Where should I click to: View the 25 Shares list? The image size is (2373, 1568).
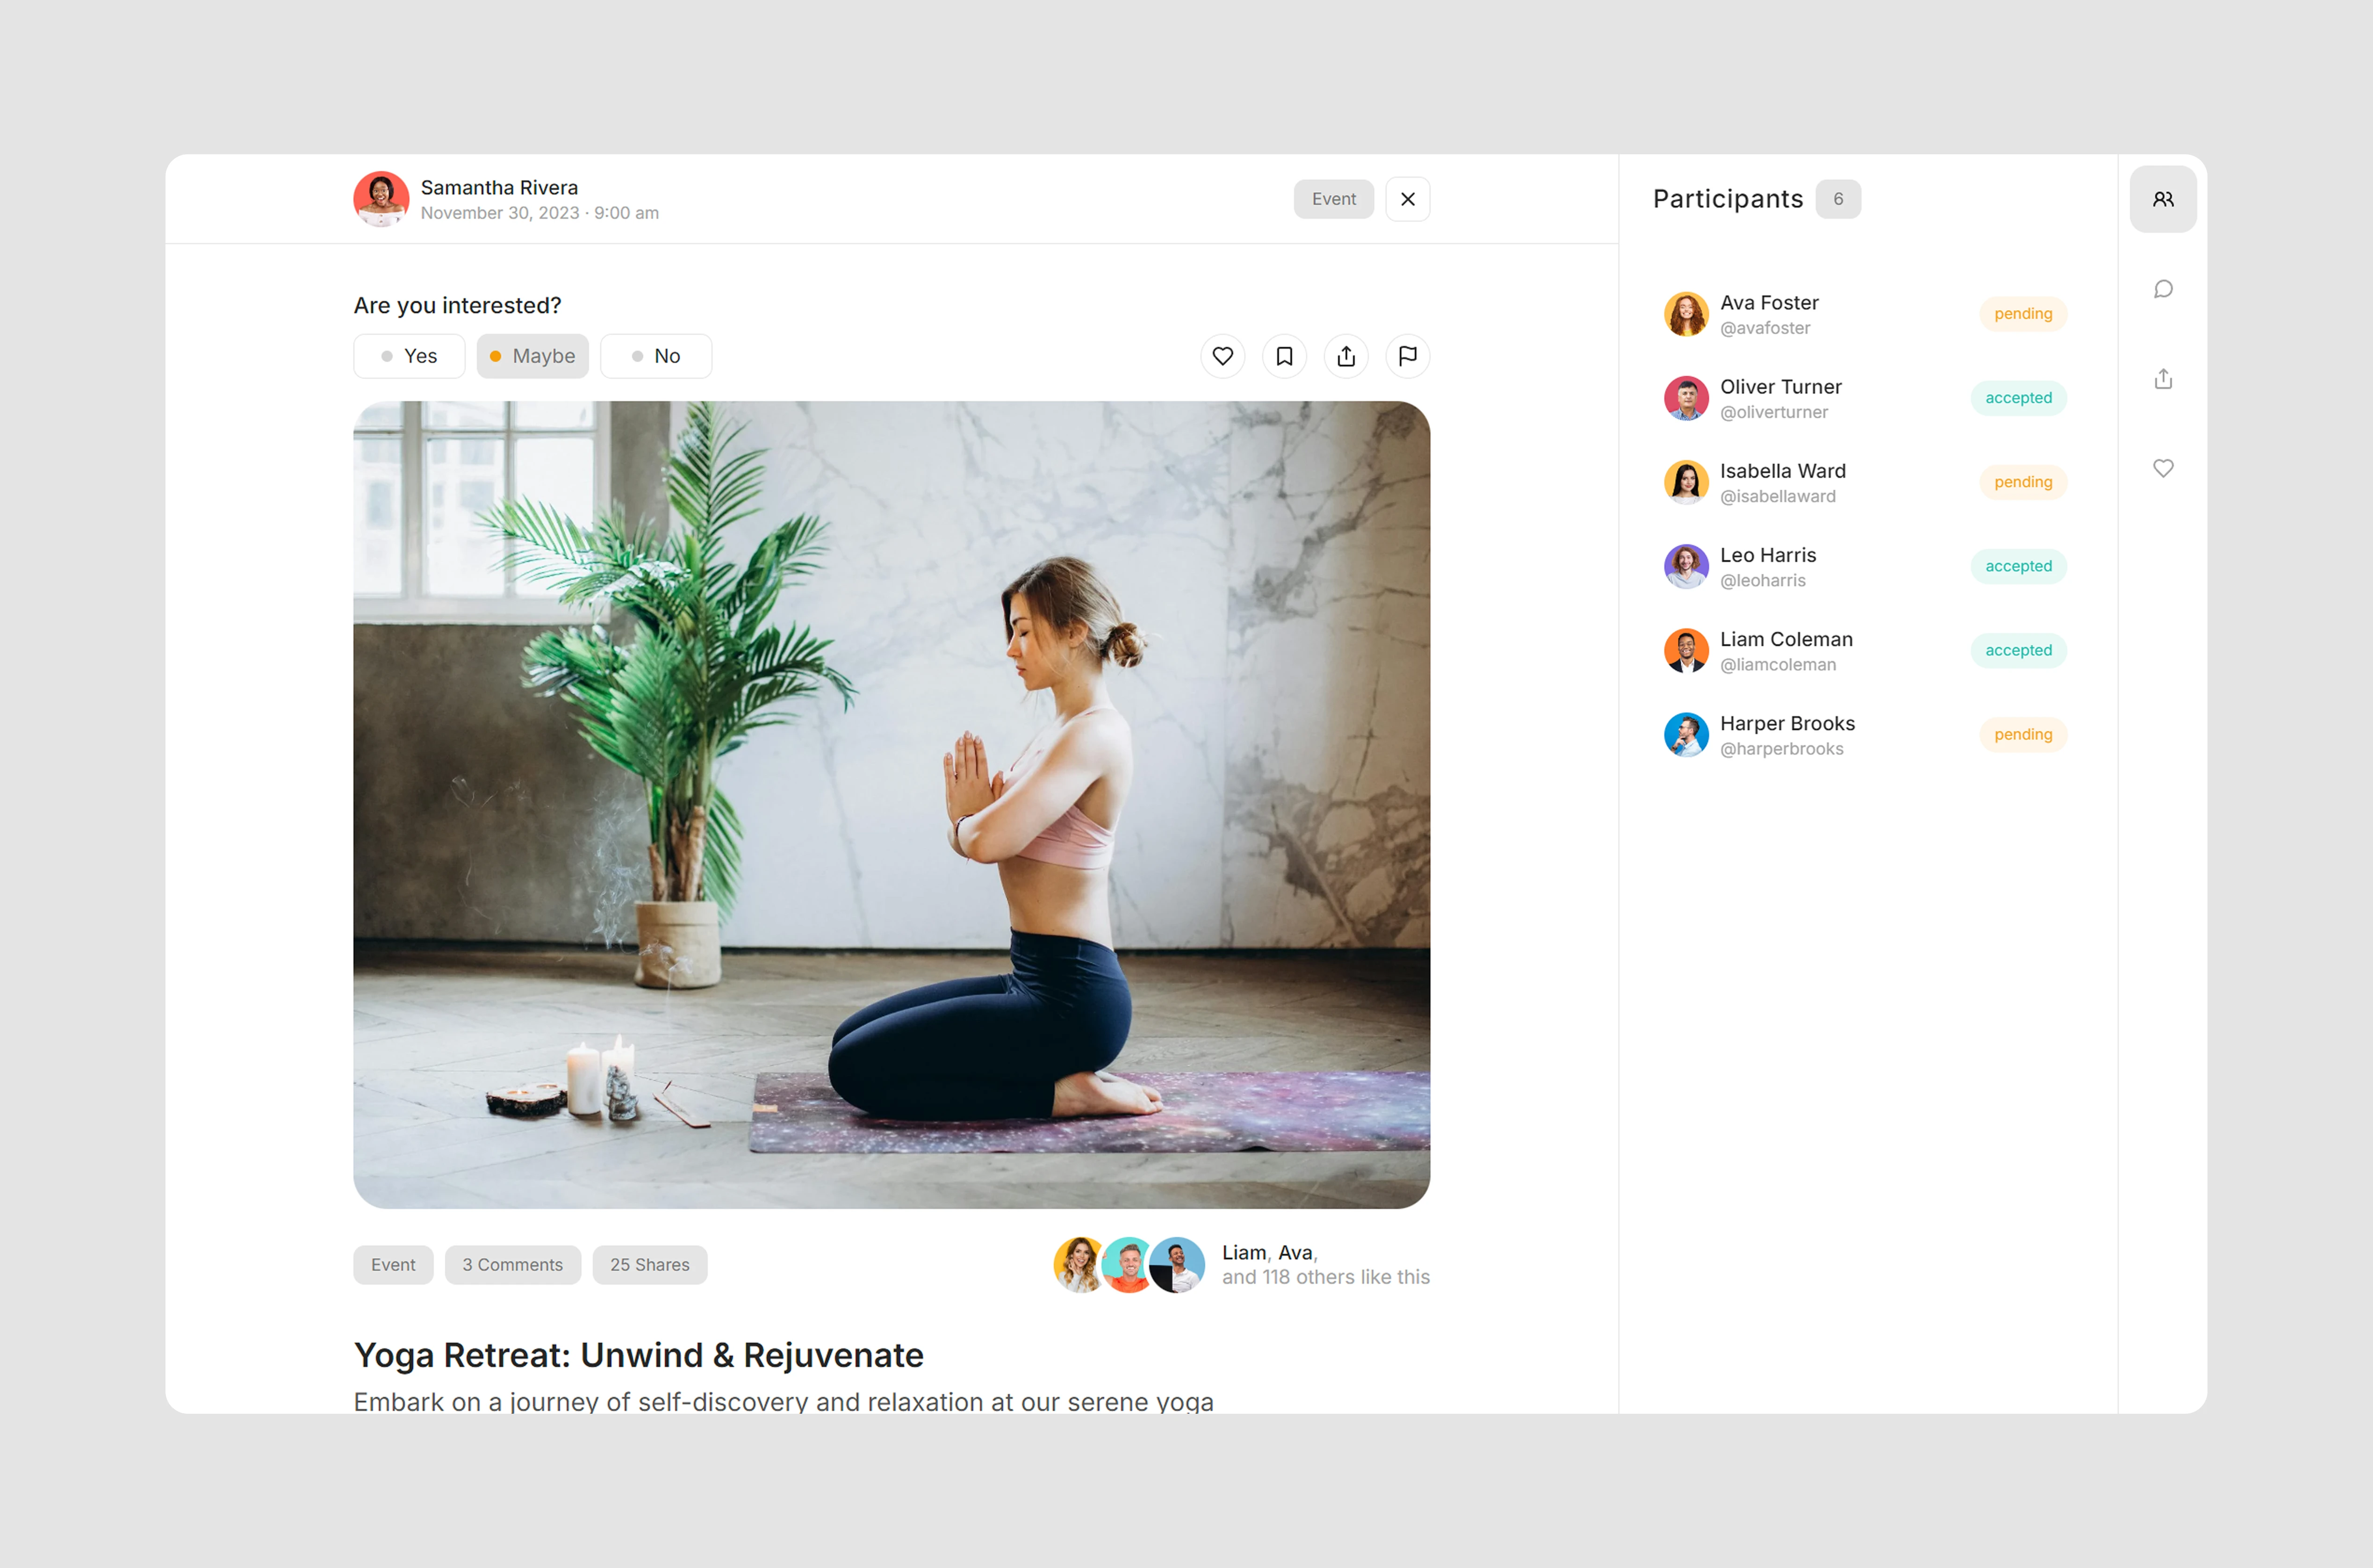649,1264
